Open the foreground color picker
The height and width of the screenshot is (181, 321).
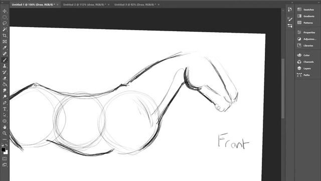(3, 150)
